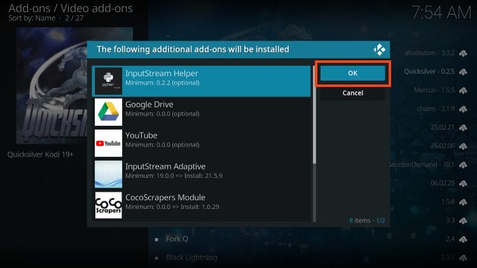Click the '8 items - 1/2' page indicator
This screenshot has width=477, height=268.
367,220
